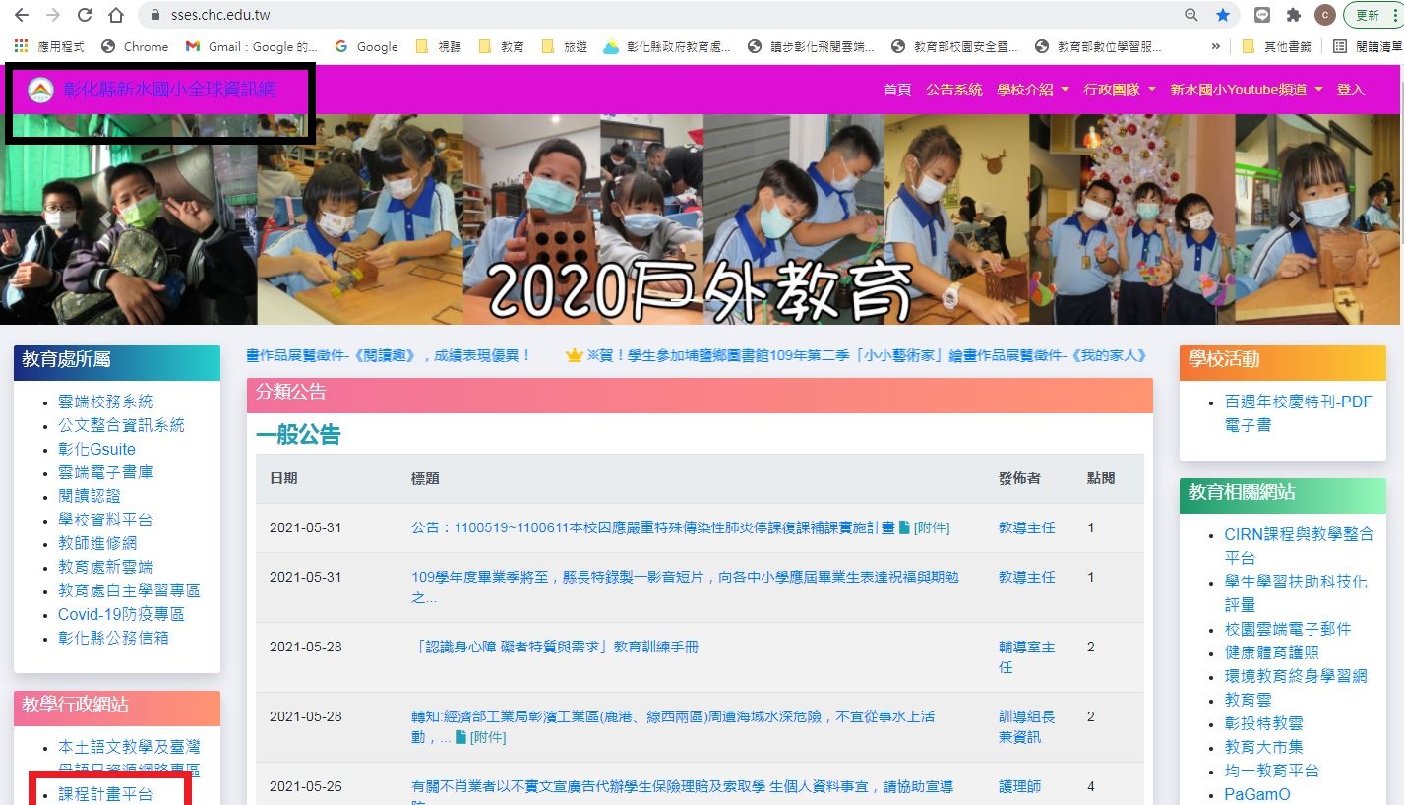The width and height of the screenshot is (1404, 805).
Task: Open 「認識身心障礙者特質與需求」教育訓練手冊 announcement
Action: [555, 647]
